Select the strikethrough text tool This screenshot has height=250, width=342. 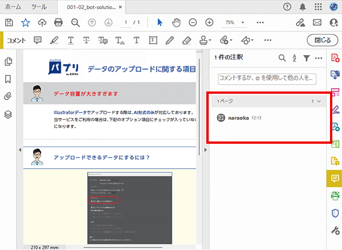point(87,40)
